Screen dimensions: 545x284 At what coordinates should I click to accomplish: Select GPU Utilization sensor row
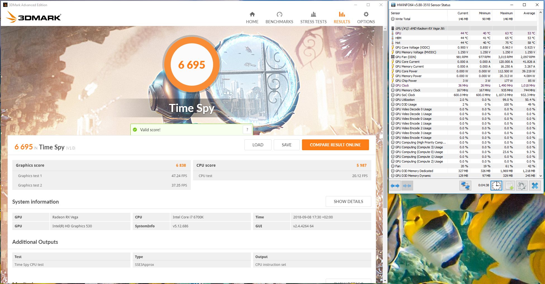click(x=463, y=100)
